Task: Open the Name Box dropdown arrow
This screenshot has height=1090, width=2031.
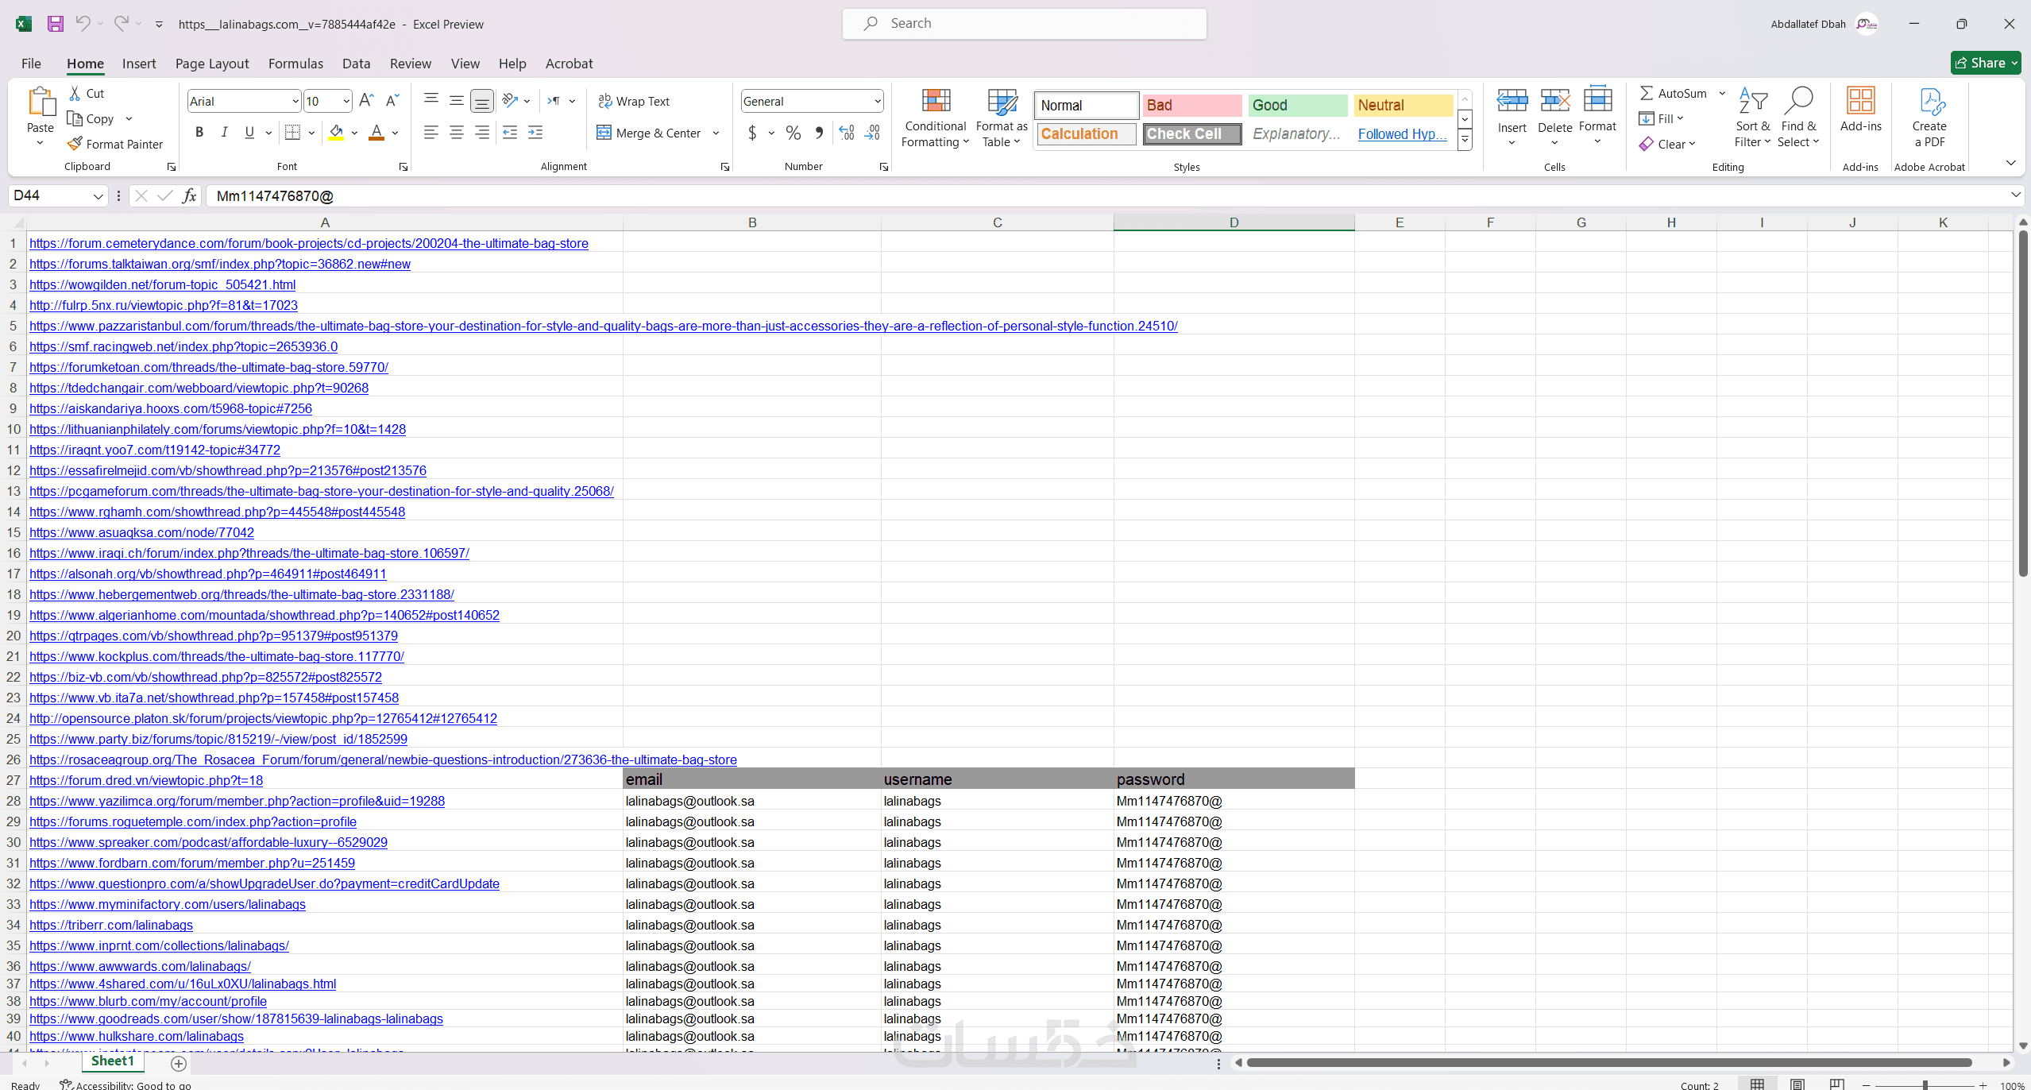Action: [x=98, y=196]
